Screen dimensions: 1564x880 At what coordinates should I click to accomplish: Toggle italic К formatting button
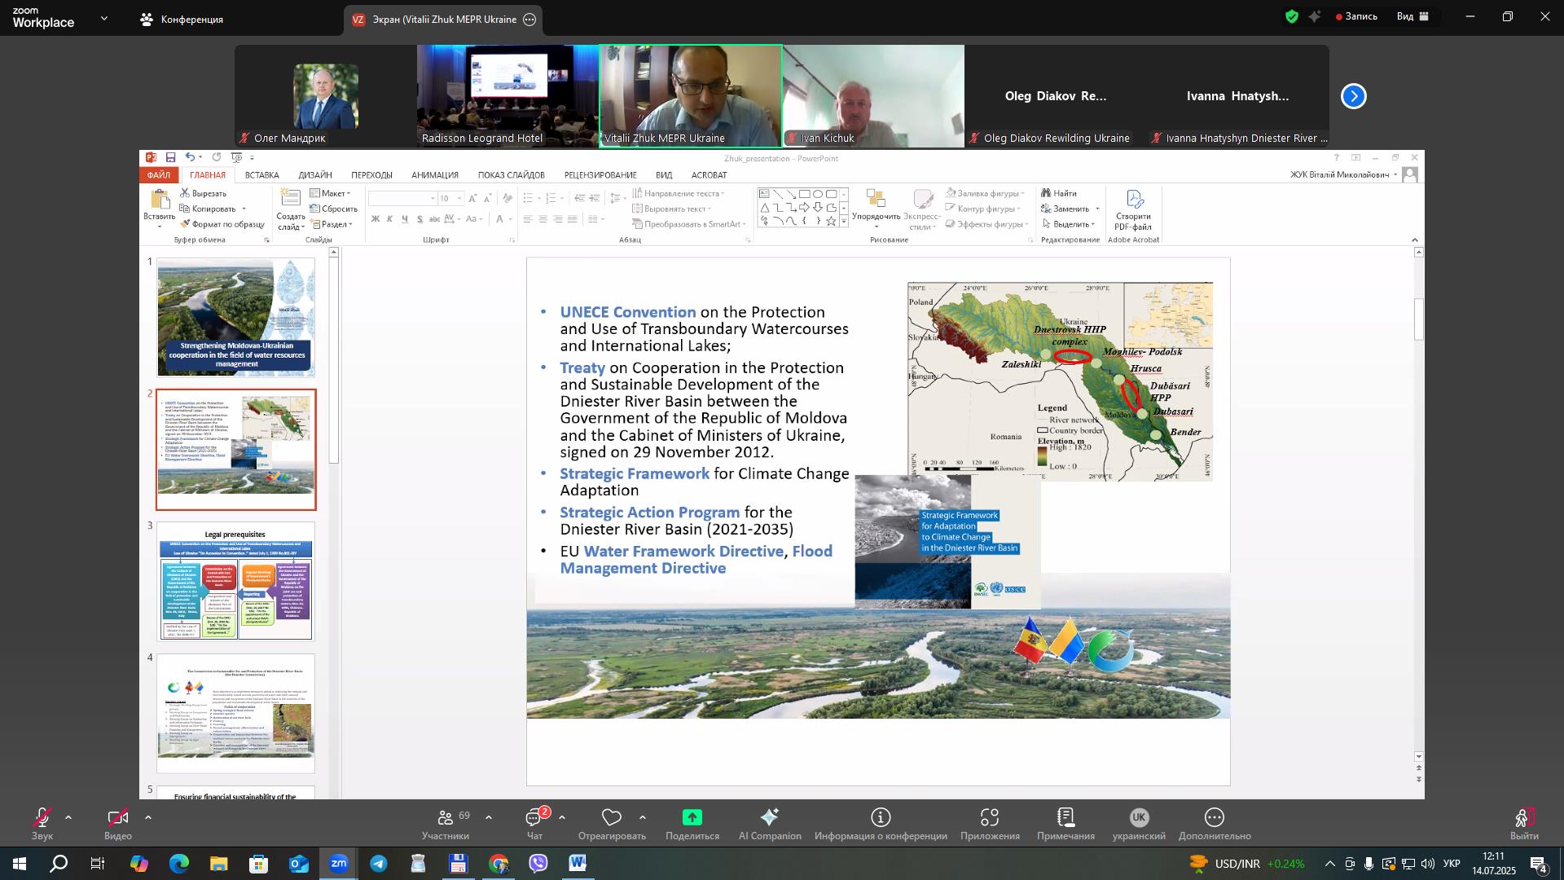point(390,219)
